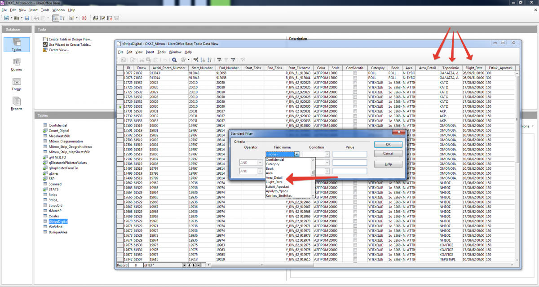Tick Confidential checkbox in row ID 17342

[355, 259]
